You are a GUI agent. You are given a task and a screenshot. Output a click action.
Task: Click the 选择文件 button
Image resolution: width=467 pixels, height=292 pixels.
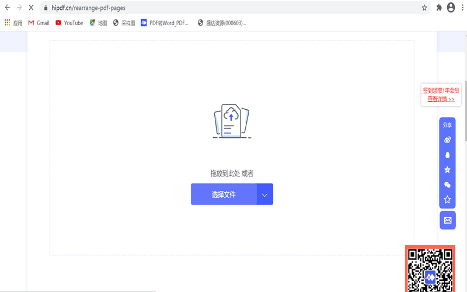click(x=224, y=194)
